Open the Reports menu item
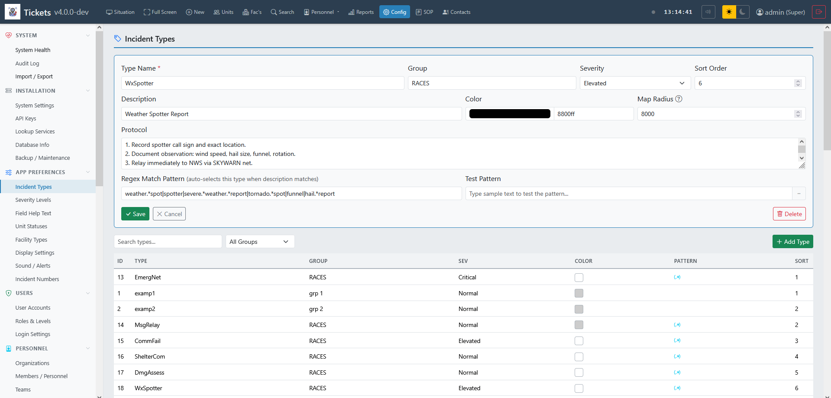Viewport: 831px width, 398px height. point(361,12)
